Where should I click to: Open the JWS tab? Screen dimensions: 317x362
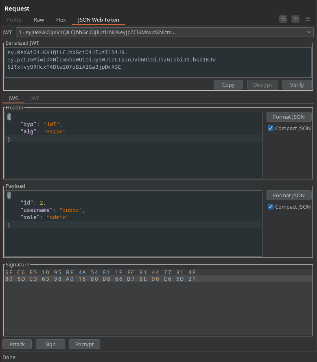13,98
